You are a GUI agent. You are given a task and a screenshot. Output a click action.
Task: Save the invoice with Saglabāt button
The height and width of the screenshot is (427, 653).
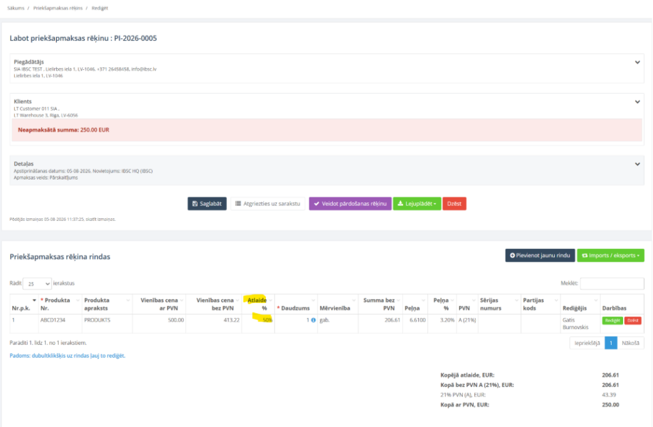click(207, 204)
